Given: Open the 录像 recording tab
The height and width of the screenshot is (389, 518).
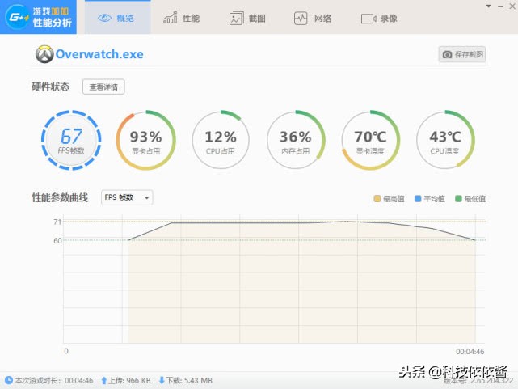Looking at the screenshot, I should click(x=379, y=19).
